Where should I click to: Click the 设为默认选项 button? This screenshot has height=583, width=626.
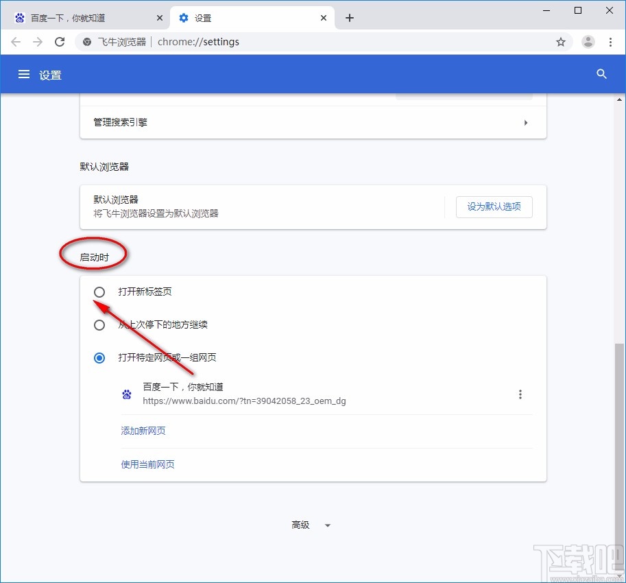pos(494,206)
